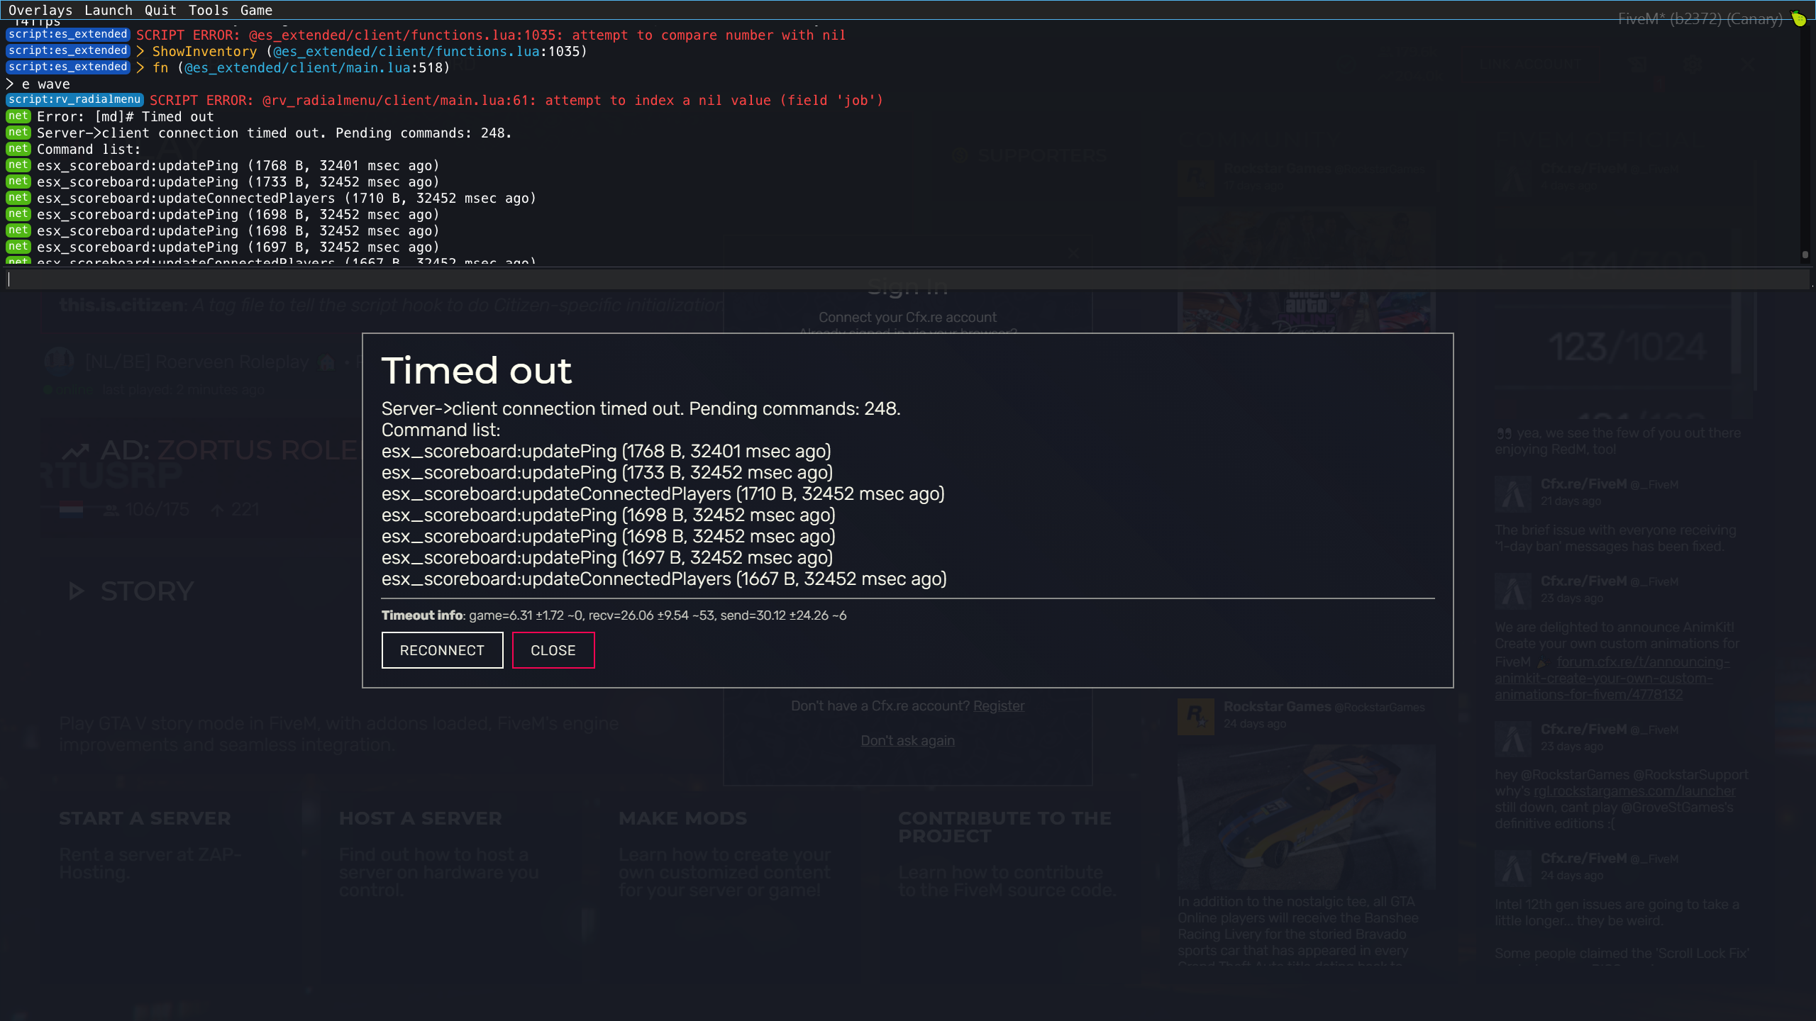The width and height of the screenshot is (1816, 1021).
Task: Click the script:rv_radialmenu channel badge
Action: click(74, 100)
